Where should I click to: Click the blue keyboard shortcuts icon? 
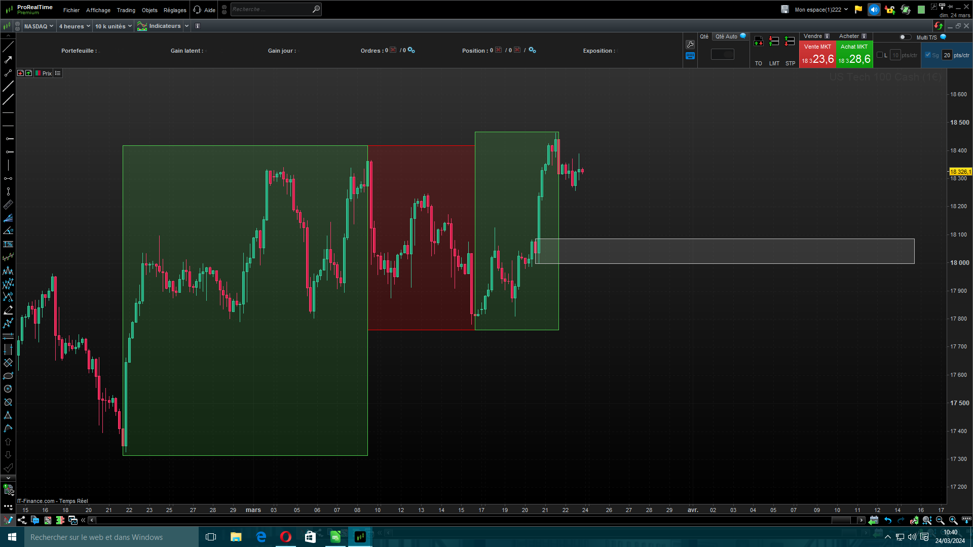tap(690, 56)
